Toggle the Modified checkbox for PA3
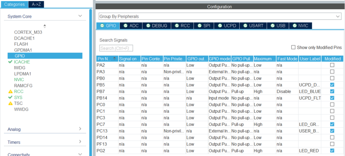Viewport: 345px width, 156px height. pos(332,71)
